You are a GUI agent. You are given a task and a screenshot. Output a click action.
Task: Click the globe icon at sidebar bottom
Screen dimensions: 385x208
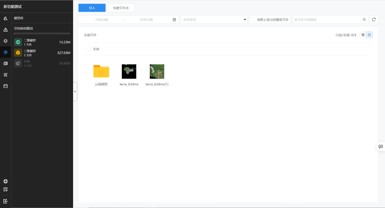[5, 181]
